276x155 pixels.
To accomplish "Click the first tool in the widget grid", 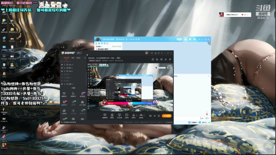I will coord(64,93).
